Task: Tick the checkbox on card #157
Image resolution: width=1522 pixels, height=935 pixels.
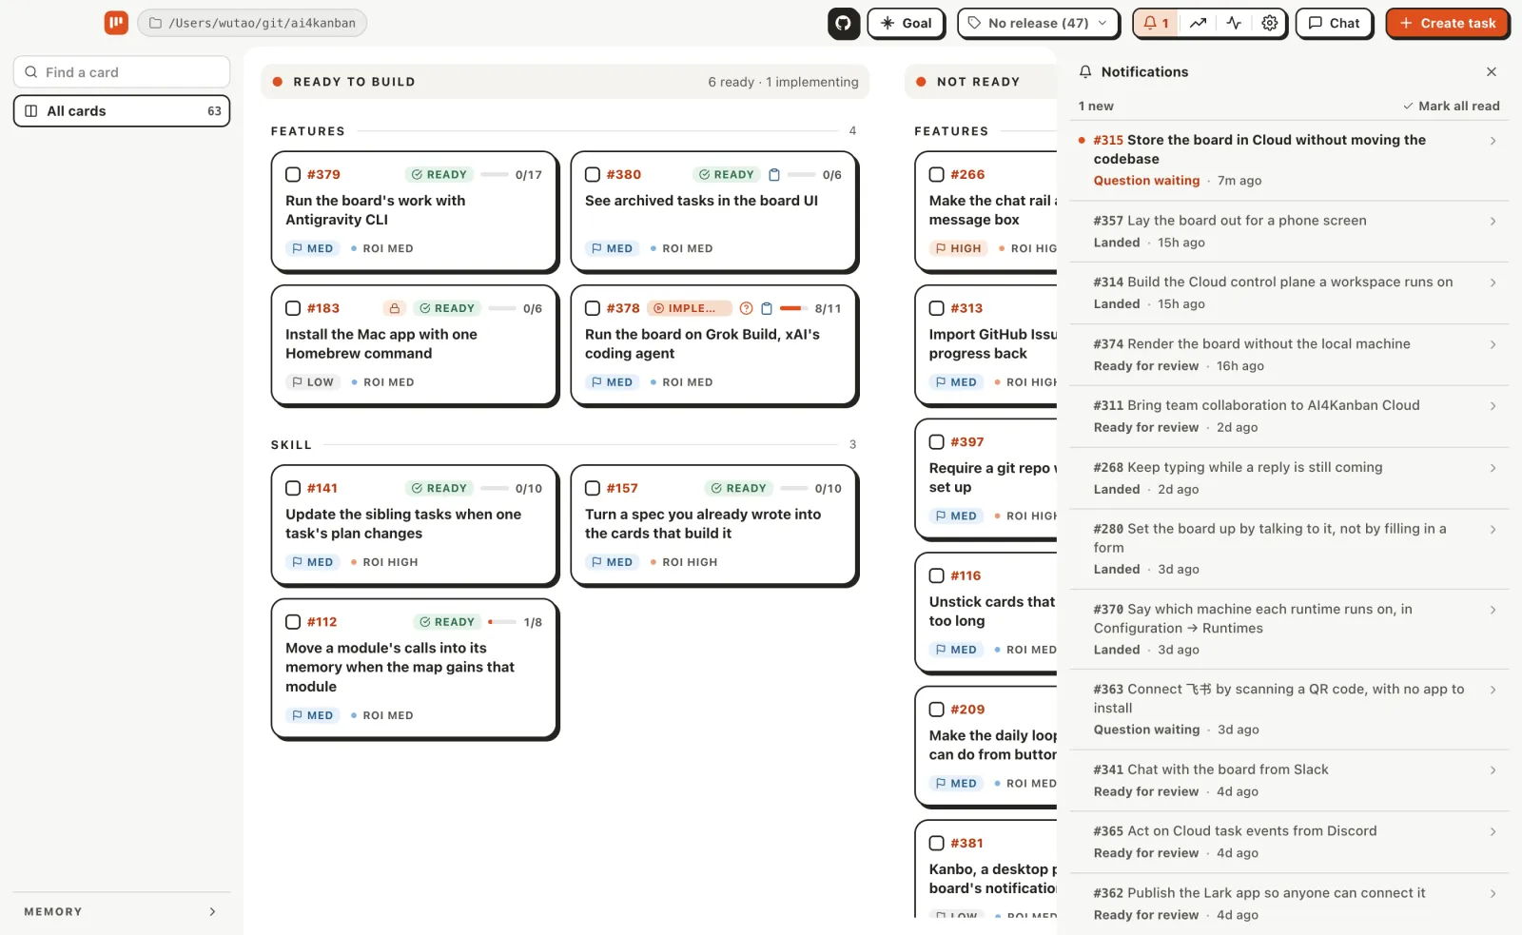Action: pos(593,488)
